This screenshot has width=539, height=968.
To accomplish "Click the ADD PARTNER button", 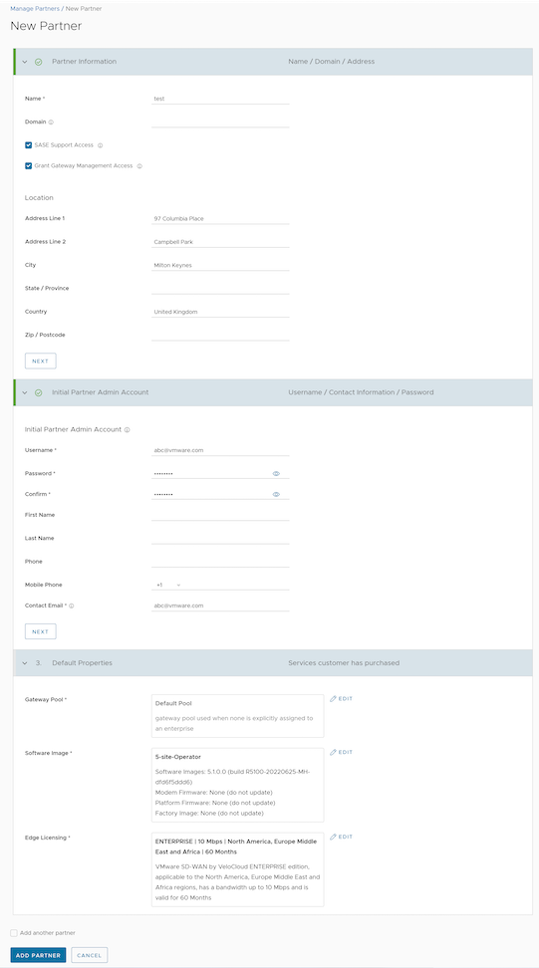I will pos(38,955).
